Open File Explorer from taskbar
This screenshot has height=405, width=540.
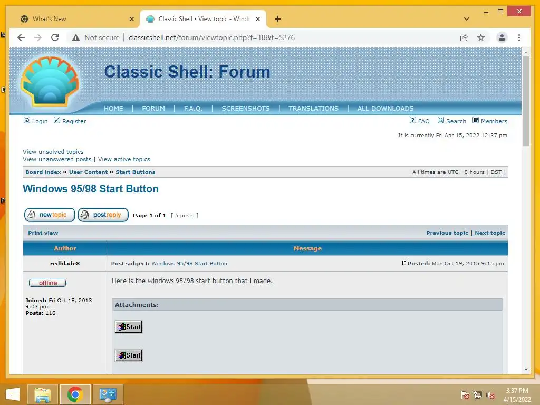(x=42, y=394)
